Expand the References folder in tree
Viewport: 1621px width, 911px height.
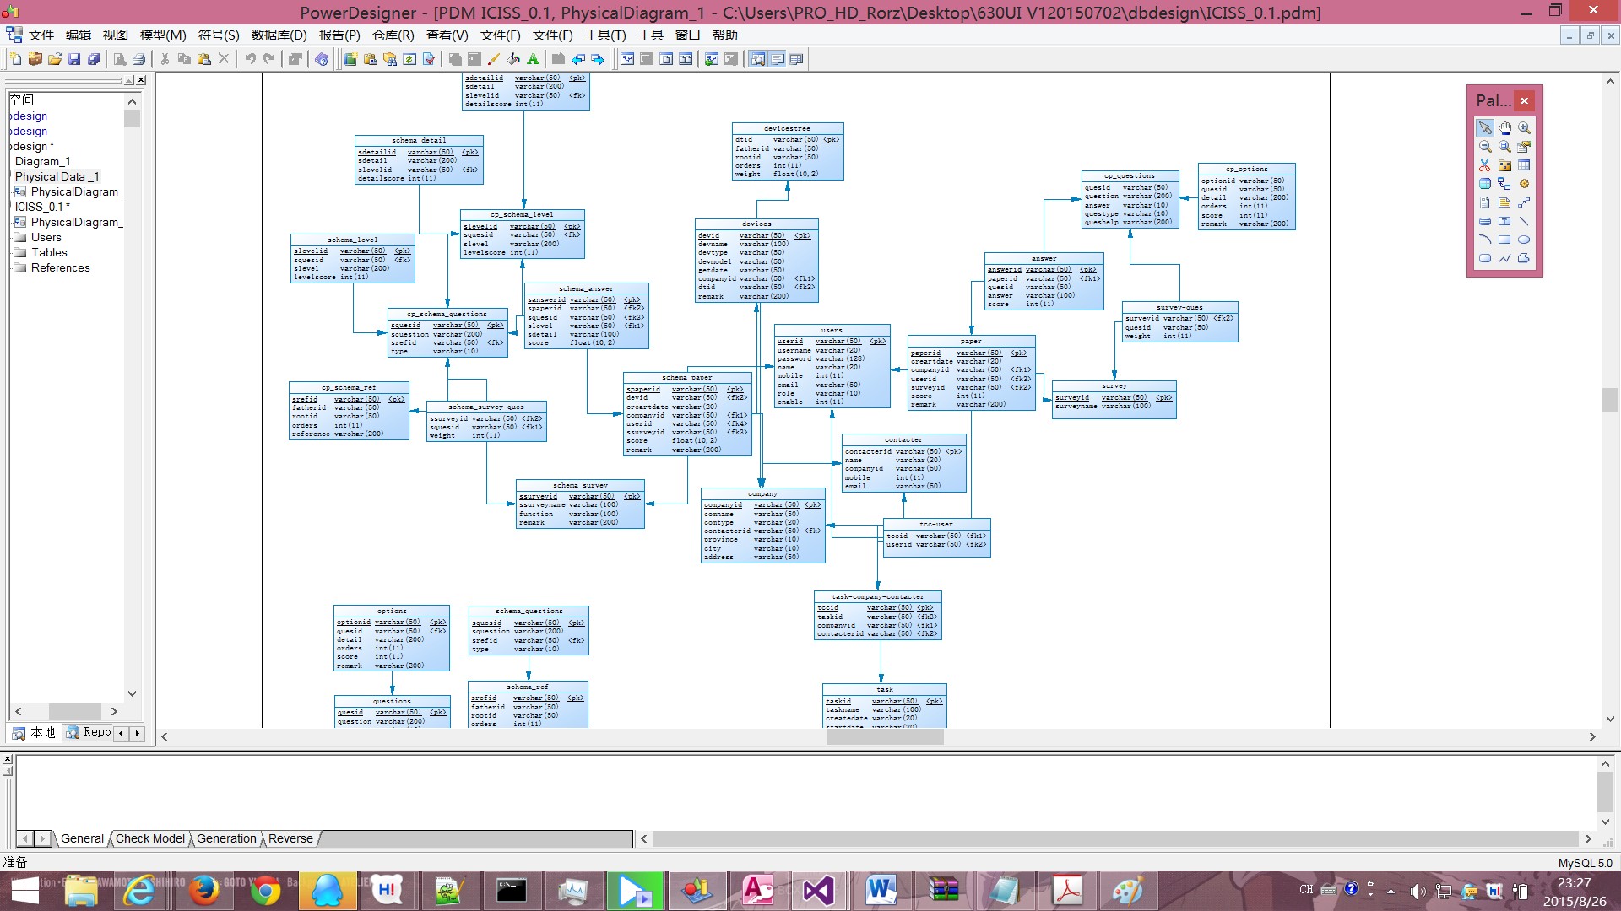60,267
